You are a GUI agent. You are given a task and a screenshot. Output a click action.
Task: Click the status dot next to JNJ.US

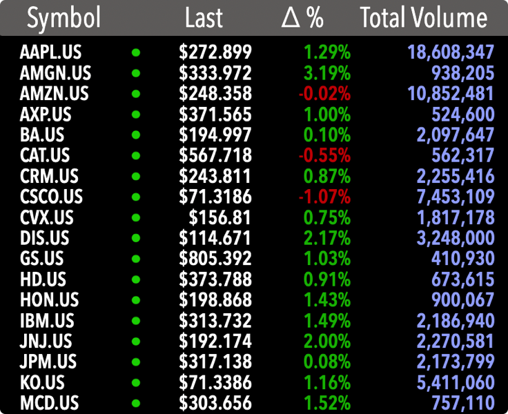(136, 341)
